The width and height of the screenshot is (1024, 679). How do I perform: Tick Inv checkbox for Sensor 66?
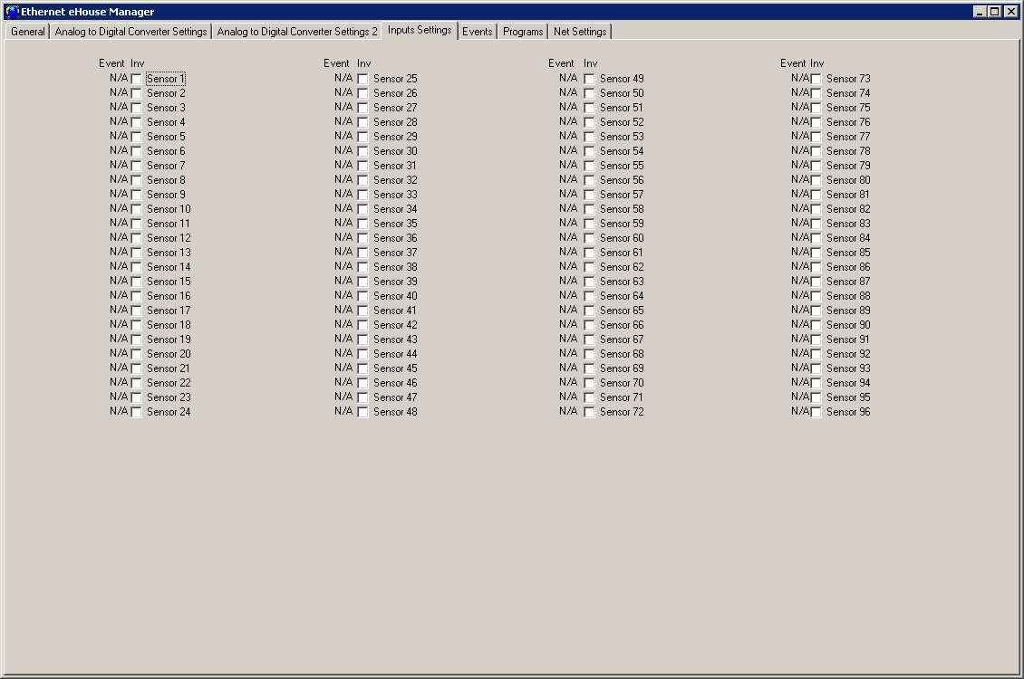pos(589,325)
